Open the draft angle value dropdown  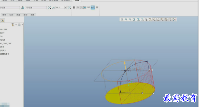pos(65,7)
